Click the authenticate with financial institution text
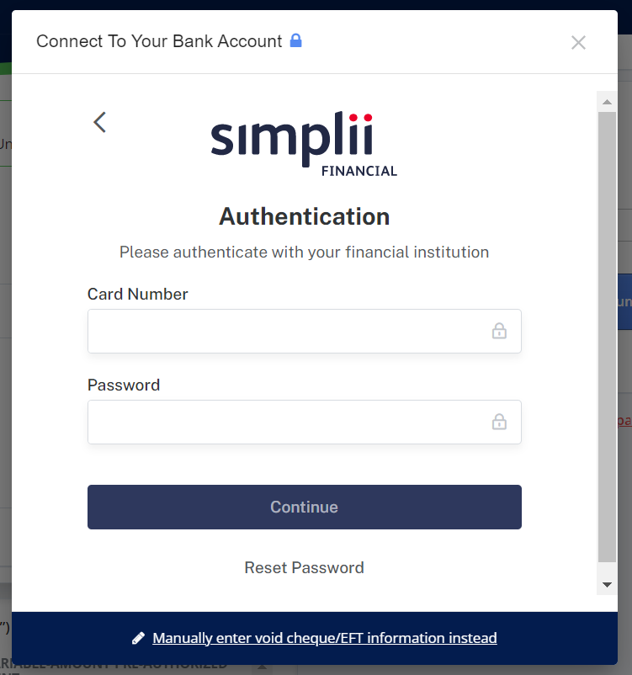The height and width of the screenshot is (675, 632). 304,252
